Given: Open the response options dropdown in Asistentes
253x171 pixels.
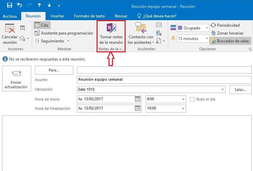Looking at the screenshot, I should tap(164, 41).
